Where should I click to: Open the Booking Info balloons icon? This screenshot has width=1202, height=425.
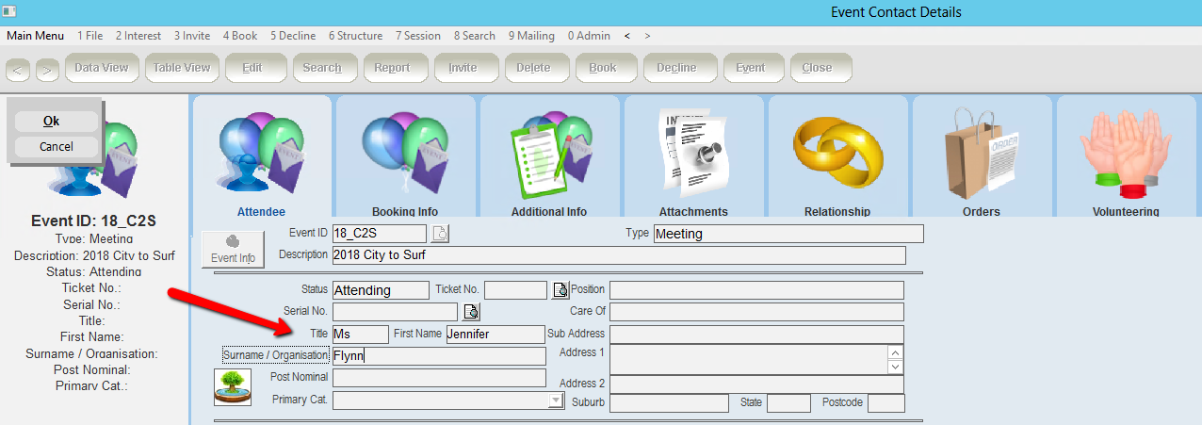tap(405, 151)
